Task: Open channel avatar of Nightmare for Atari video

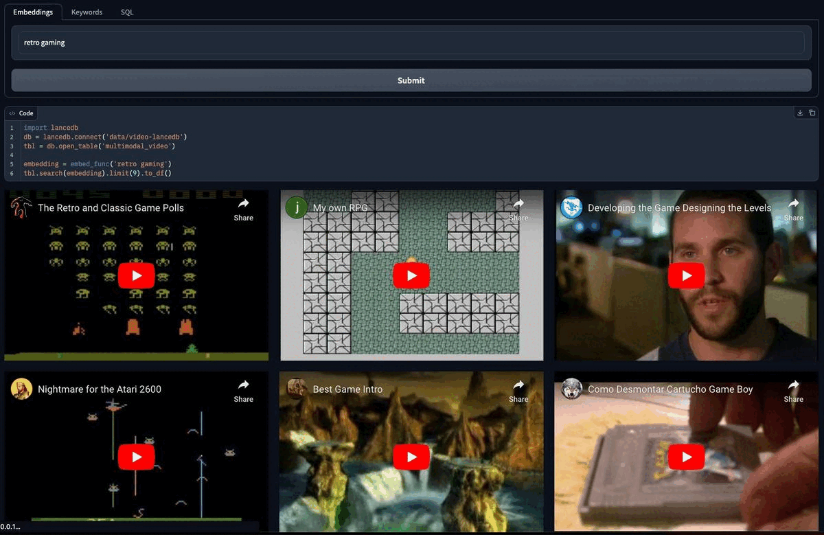Action: click(21, 389)
